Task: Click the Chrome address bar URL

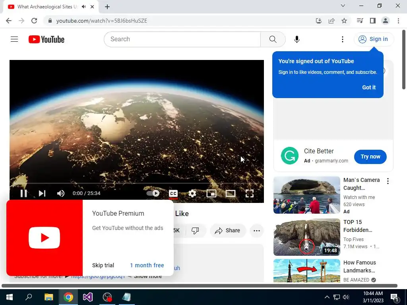Action: tap(102, 21)
